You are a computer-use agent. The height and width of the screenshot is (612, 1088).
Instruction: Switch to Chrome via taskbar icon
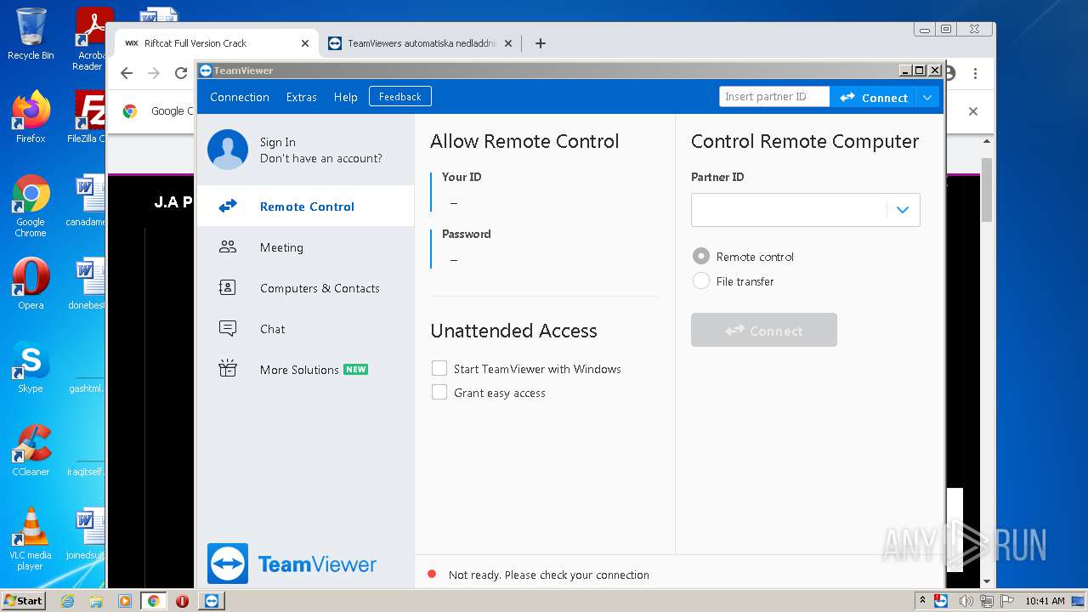(153, 601)
